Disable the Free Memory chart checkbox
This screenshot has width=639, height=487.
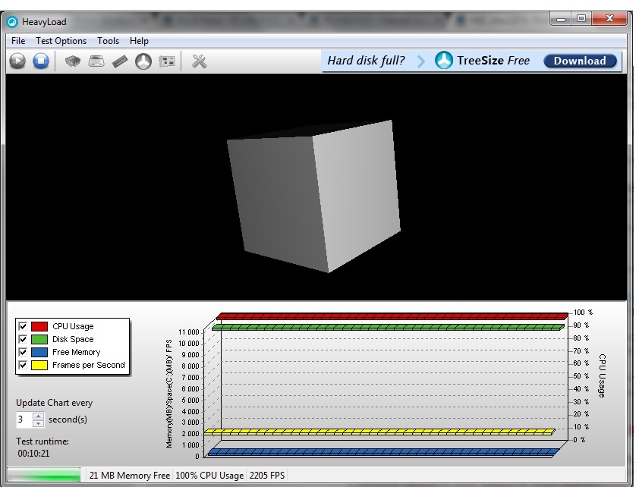(23, 352)
